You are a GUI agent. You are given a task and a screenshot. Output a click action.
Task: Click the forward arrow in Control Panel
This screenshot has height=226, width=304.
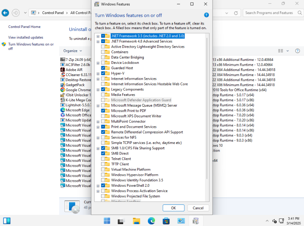(16, 13)
